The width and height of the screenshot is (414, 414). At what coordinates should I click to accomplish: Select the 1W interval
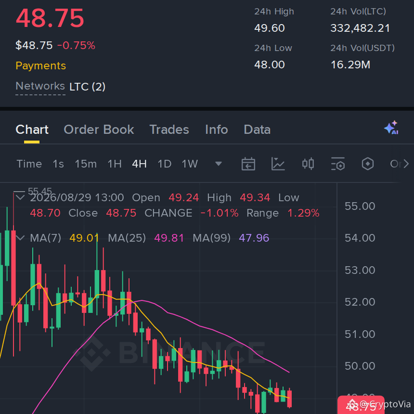(190, 164)
